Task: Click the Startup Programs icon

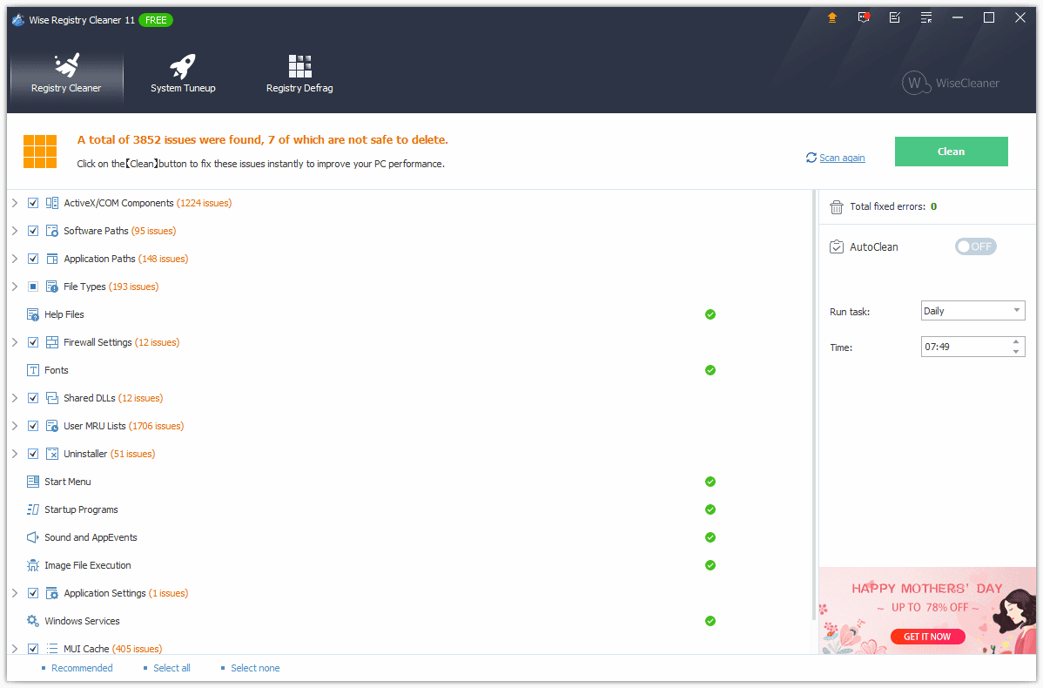Action: point(33,509)
